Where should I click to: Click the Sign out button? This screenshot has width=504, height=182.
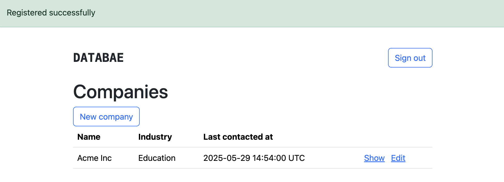(x=410, y=58)
